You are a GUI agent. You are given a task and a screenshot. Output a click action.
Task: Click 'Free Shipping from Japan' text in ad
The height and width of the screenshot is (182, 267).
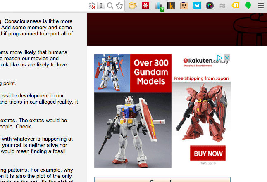tap(201, 78)
